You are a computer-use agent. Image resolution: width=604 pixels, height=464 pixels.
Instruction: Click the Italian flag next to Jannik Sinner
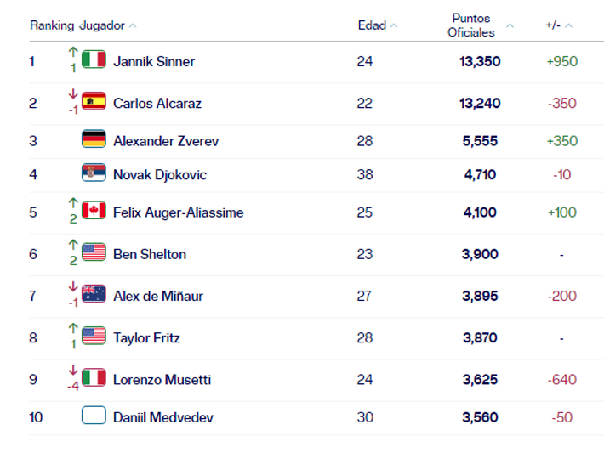click(94, 60)
